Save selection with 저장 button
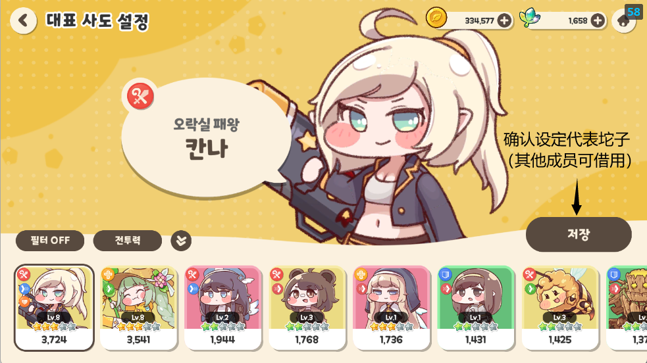 click(x=579, y=235)
